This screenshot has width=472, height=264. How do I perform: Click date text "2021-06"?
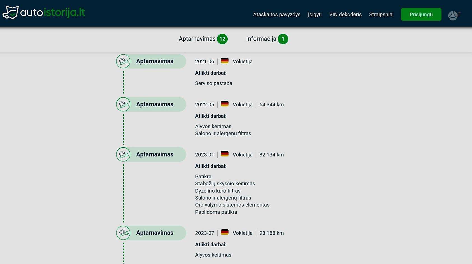tap(204, 62)
